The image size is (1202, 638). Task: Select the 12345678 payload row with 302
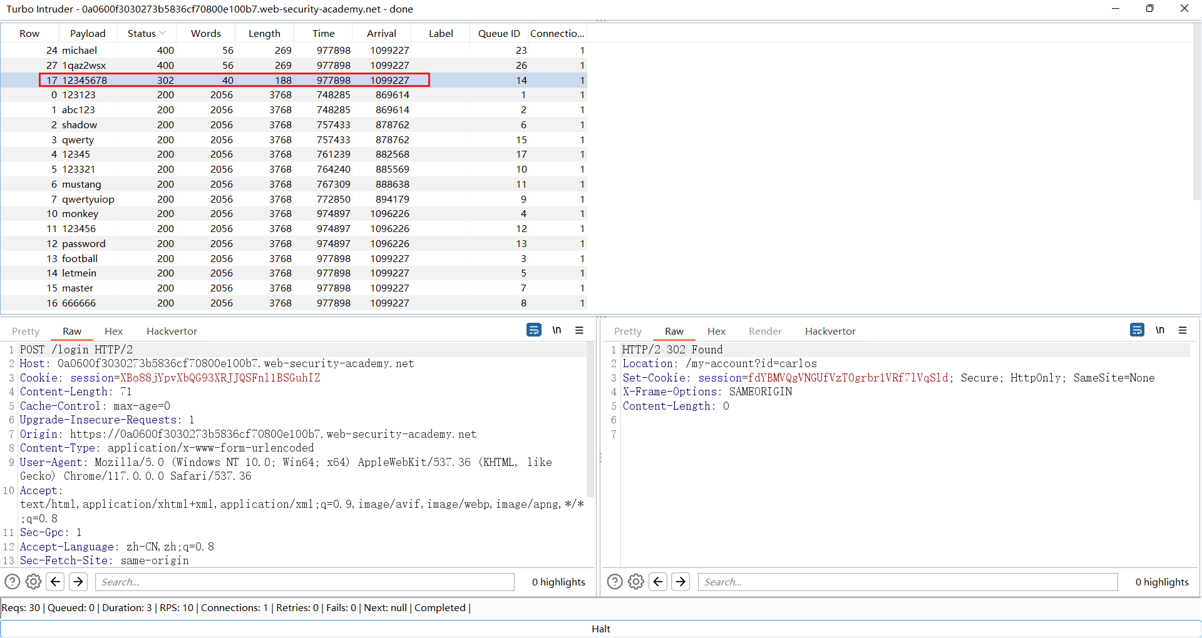(294, 80)
